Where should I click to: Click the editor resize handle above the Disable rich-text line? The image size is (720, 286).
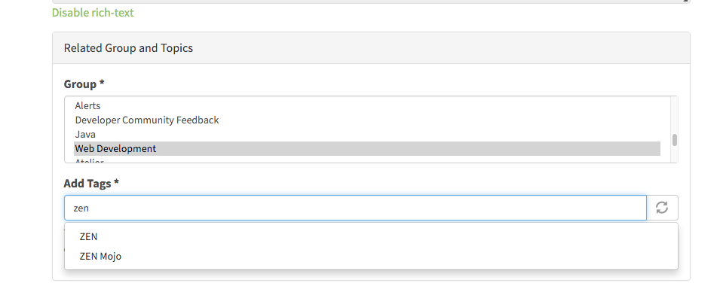[x=687, y=1]
